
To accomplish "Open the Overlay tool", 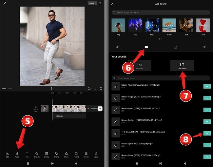I will tap(47, 155).
